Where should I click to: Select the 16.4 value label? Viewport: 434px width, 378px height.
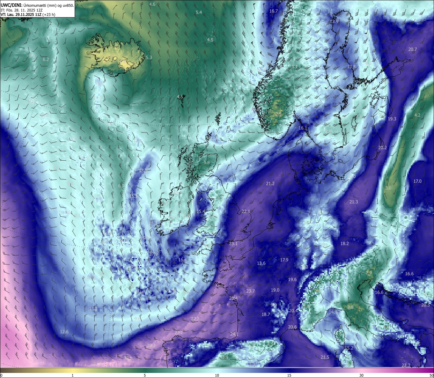point(182,260)
